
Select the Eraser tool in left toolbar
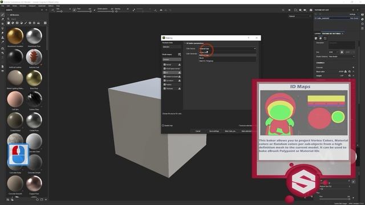(x=2, y=19)
